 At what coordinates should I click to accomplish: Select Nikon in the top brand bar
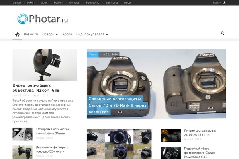(x=31, y=3)
